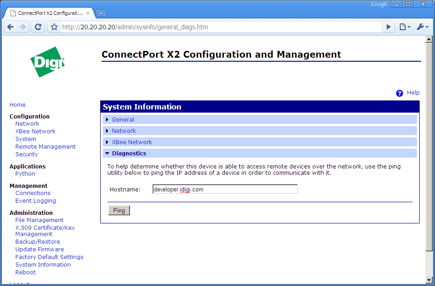Image resolution: width=435 pixels, height=286 pixels.
Task: Click the browser Back arrow button
Action: click(10, 27)
